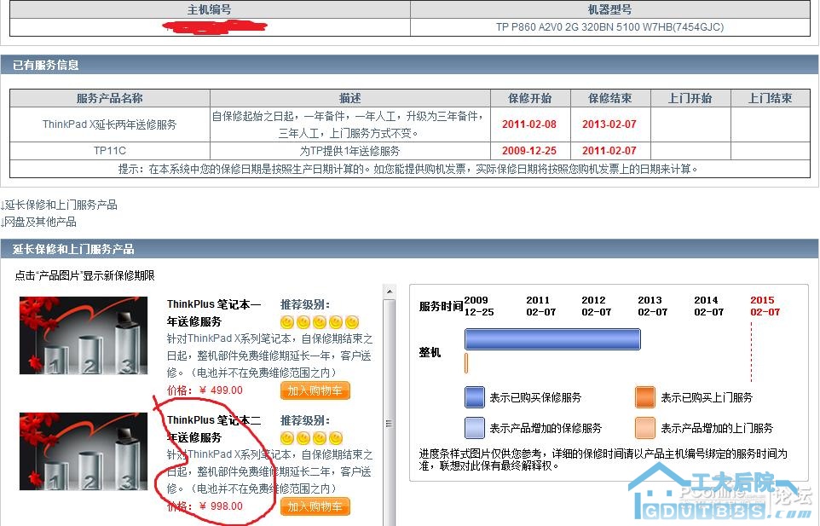Select the one-year service product image
The width and height of the screenshot is (820, 526).
coord(84,335)
